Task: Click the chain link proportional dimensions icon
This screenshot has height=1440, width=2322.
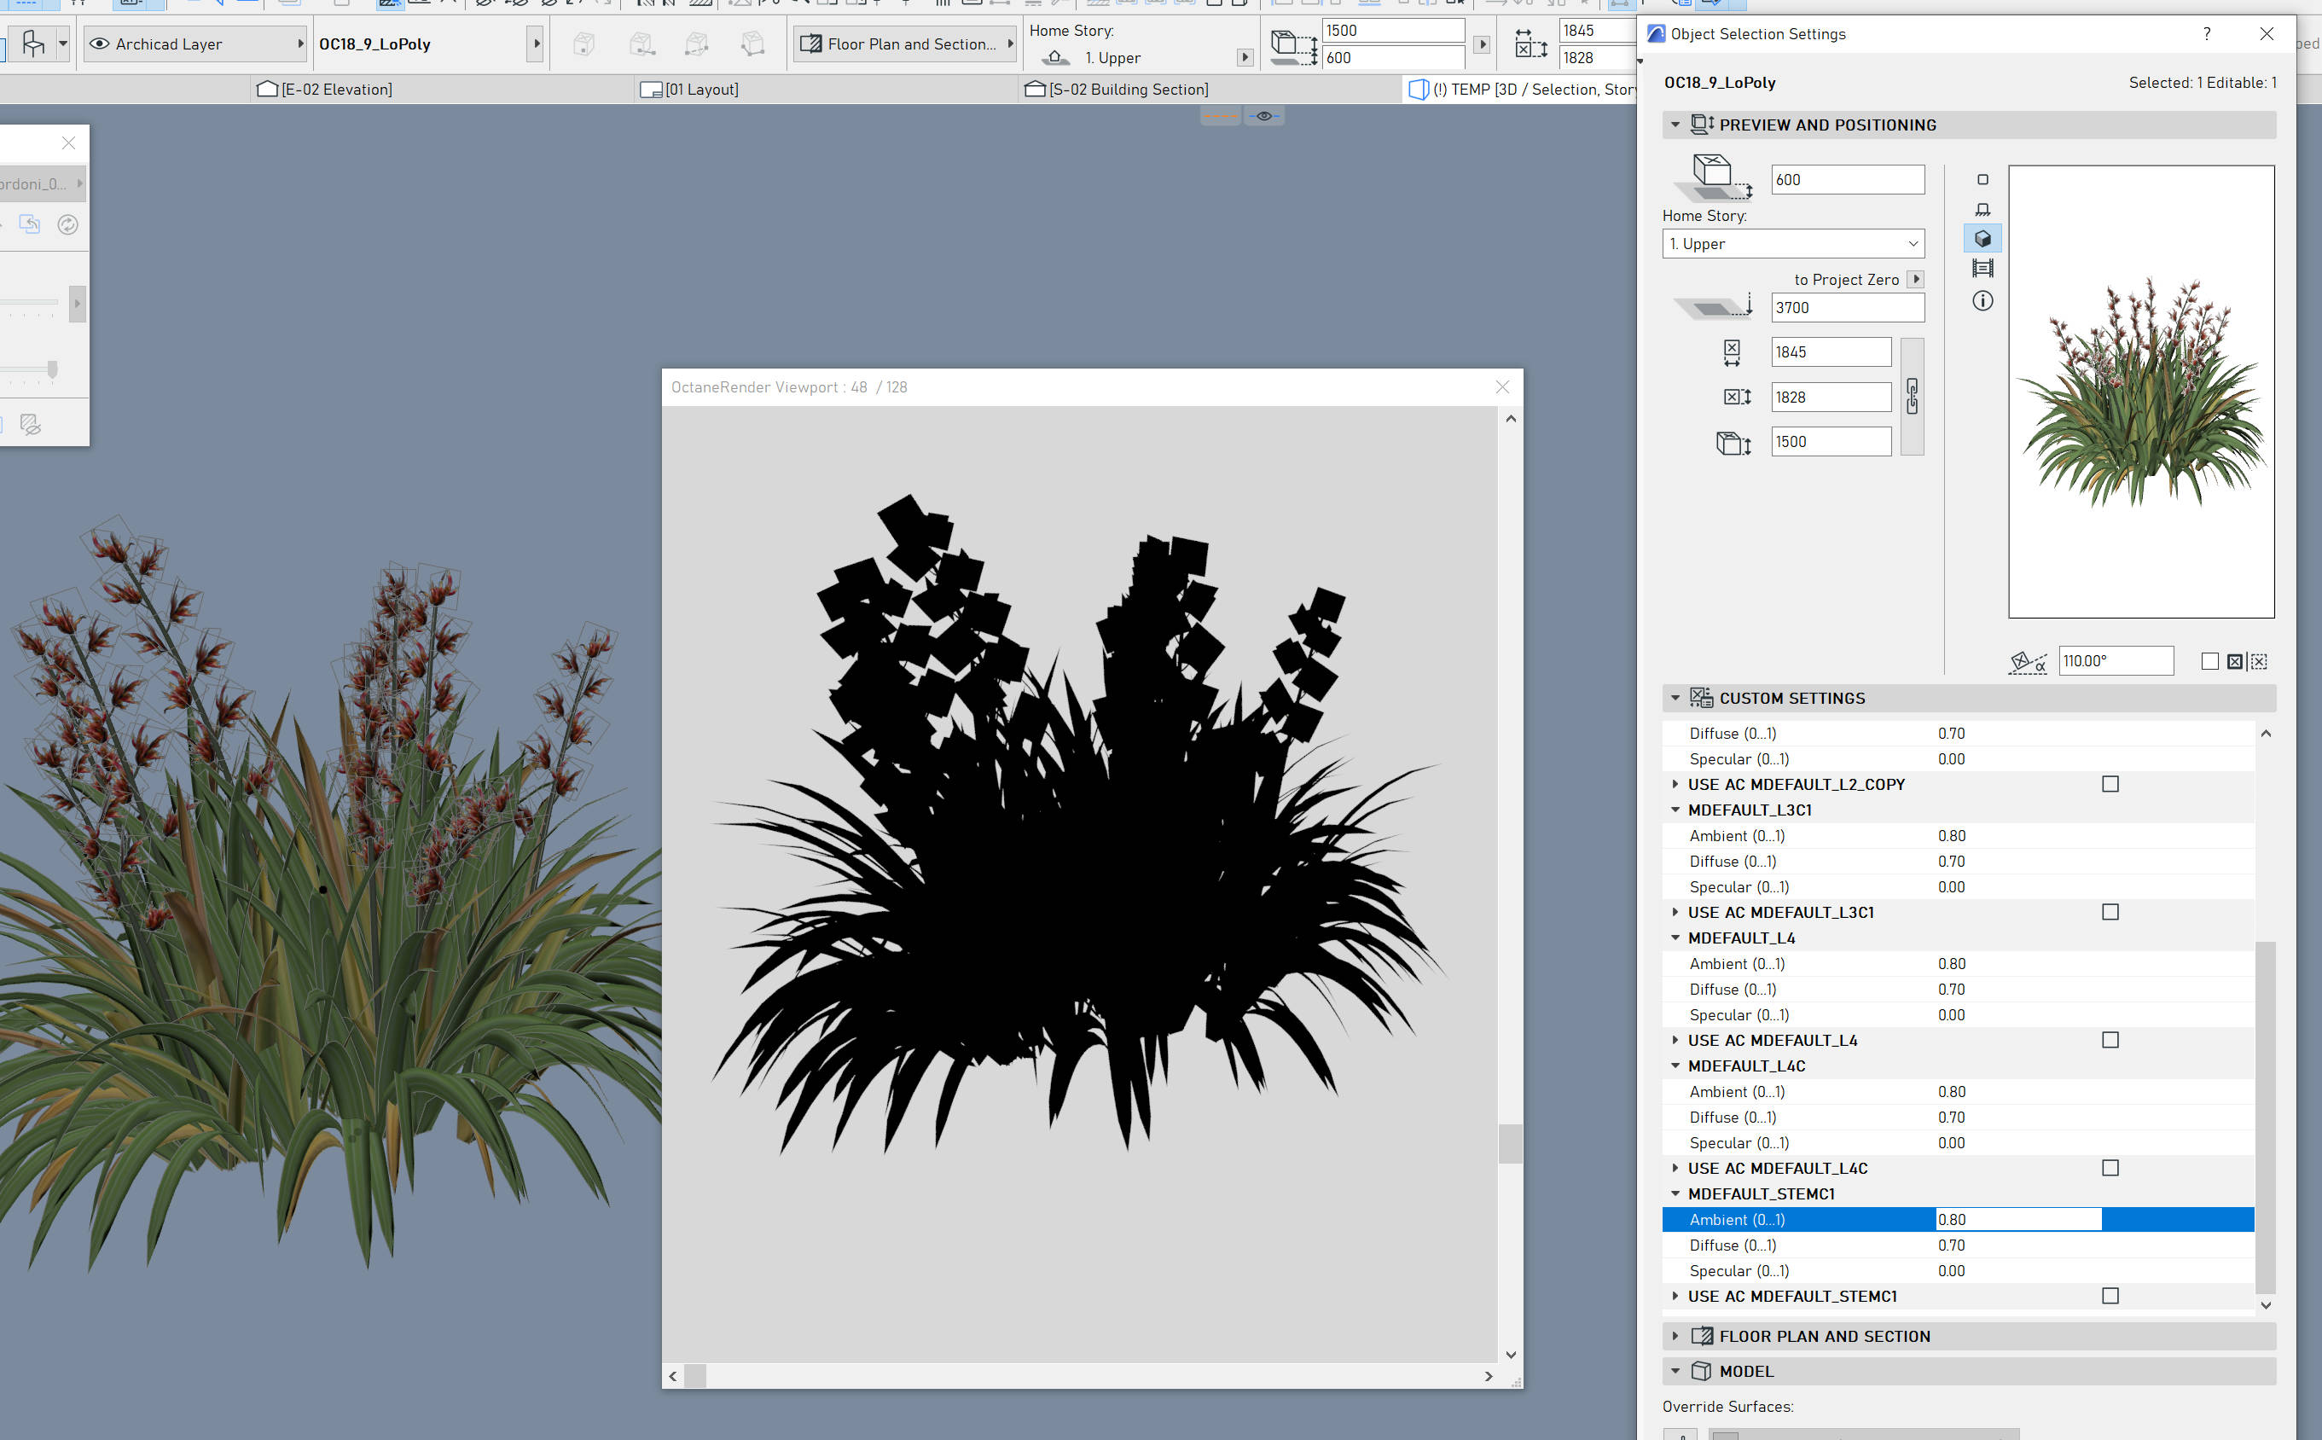Action: [x=1912, y=396]
